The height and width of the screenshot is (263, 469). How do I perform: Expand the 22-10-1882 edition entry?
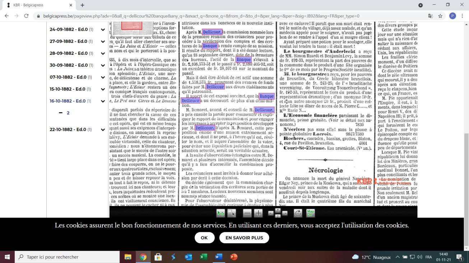point(103,129)
